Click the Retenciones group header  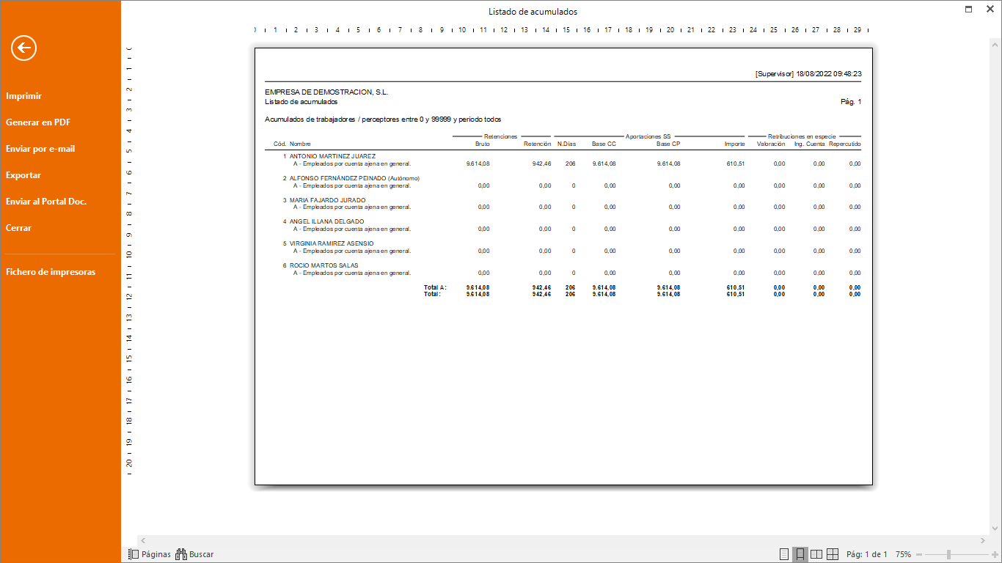500,136
